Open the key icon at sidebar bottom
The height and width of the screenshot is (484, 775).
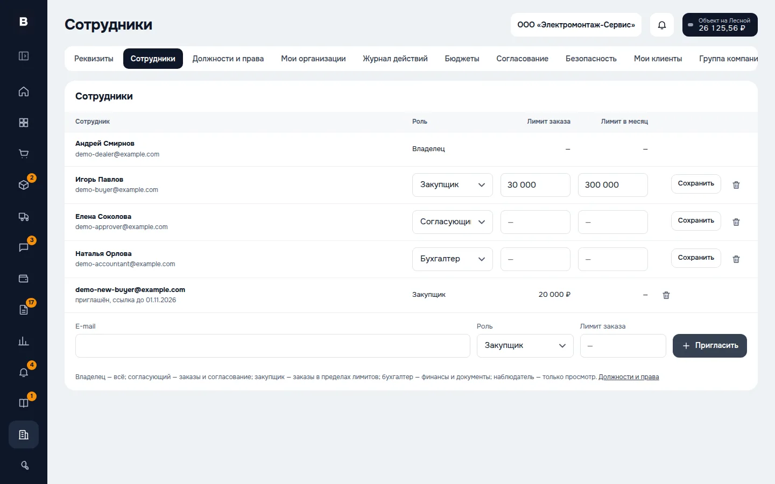pyautogui.click(x=25, y=466)
